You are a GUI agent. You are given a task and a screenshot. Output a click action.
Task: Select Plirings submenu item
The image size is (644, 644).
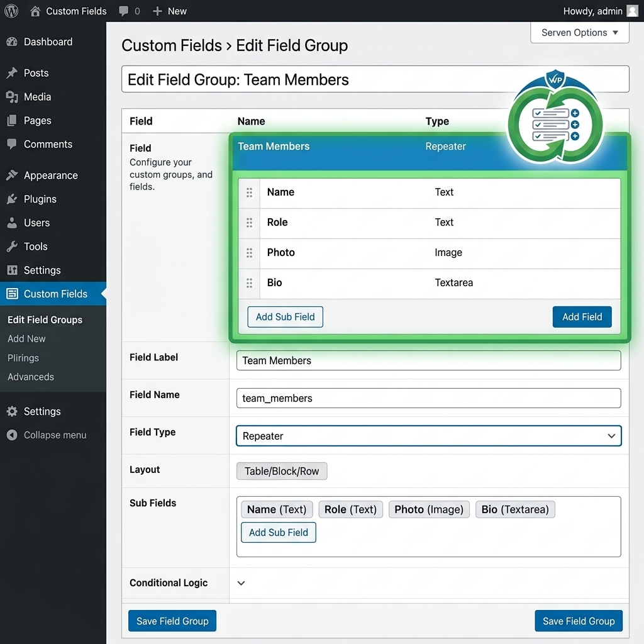23,358
